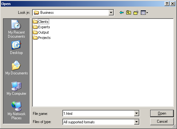The image size is (177, 129).
Task: Go up one folder level
Action: [128, 13]
